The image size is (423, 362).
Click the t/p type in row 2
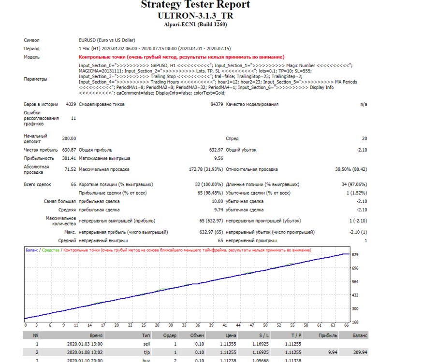click(x=147, y=352)
